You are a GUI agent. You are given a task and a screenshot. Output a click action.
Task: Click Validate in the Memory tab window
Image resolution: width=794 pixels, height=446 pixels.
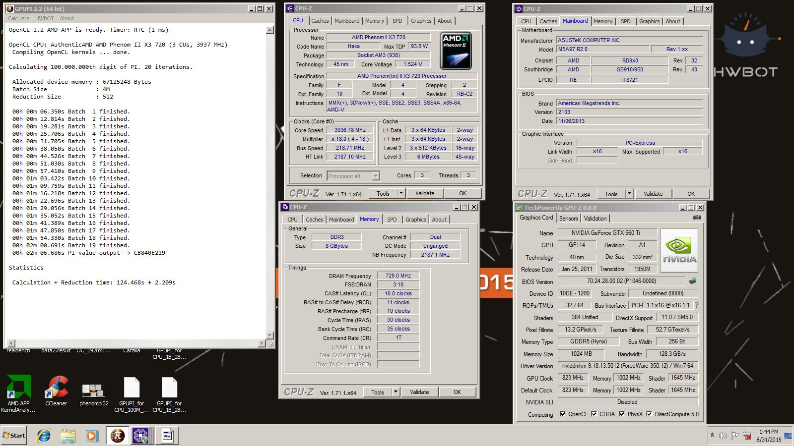[x=419, y=392]
